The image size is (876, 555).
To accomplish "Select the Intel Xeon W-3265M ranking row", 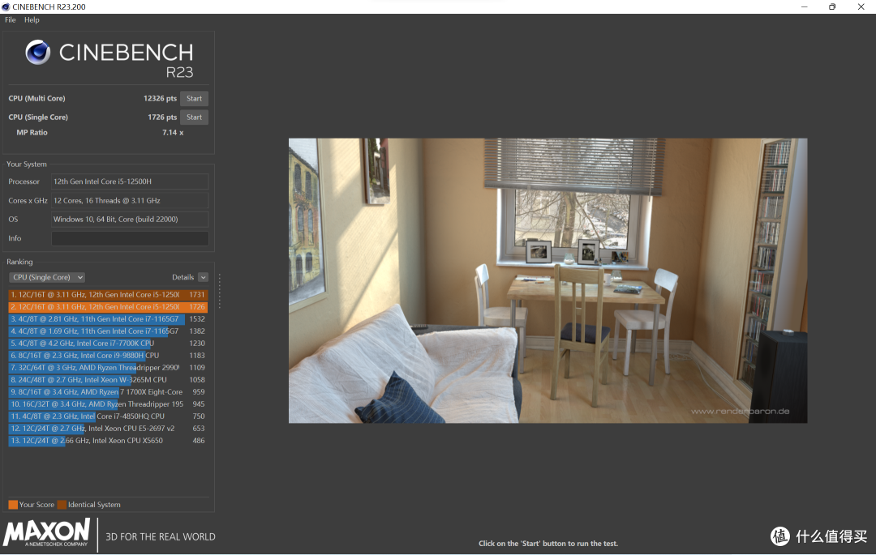I will click(x=108, y=380).
